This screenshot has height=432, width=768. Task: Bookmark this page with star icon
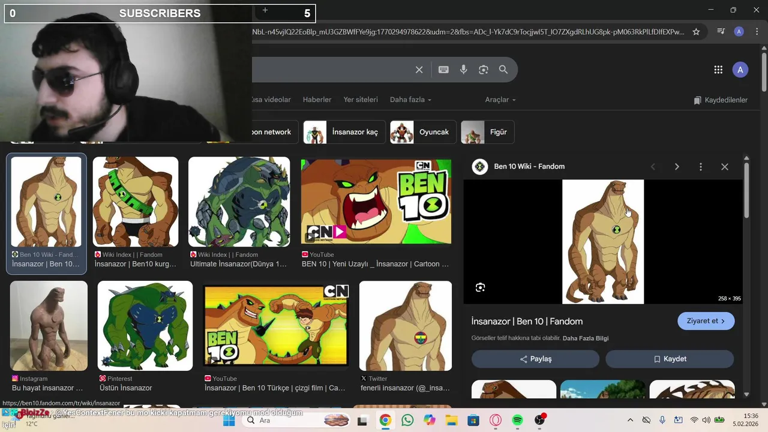(696, 32)
